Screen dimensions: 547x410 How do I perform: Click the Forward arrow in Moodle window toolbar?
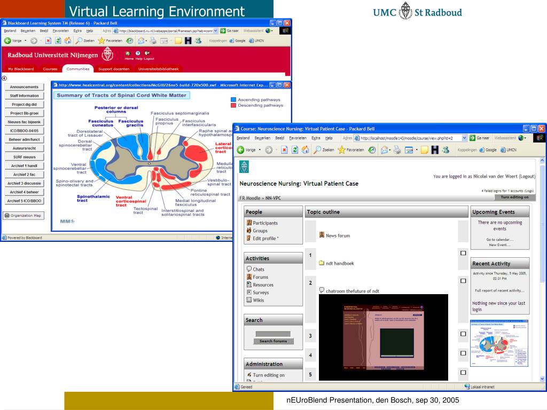269,150
